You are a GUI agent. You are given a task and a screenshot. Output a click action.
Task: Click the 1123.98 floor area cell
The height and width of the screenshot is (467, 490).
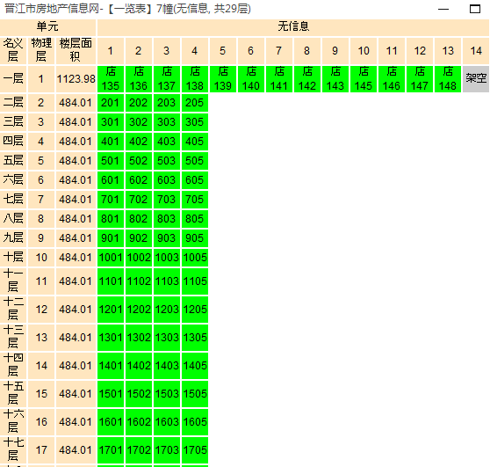click(x=76, y=79)
